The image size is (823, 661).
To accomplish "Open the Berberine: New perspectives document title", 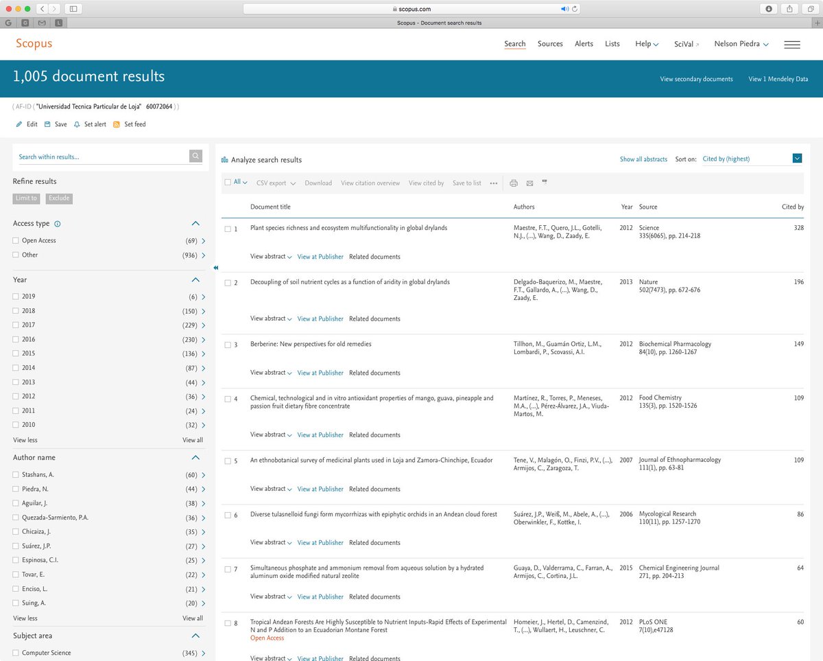I will 311,344.
